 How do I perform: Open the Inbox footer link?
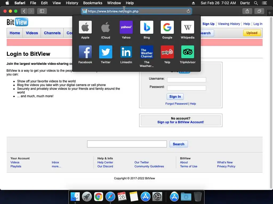[55, 162]
